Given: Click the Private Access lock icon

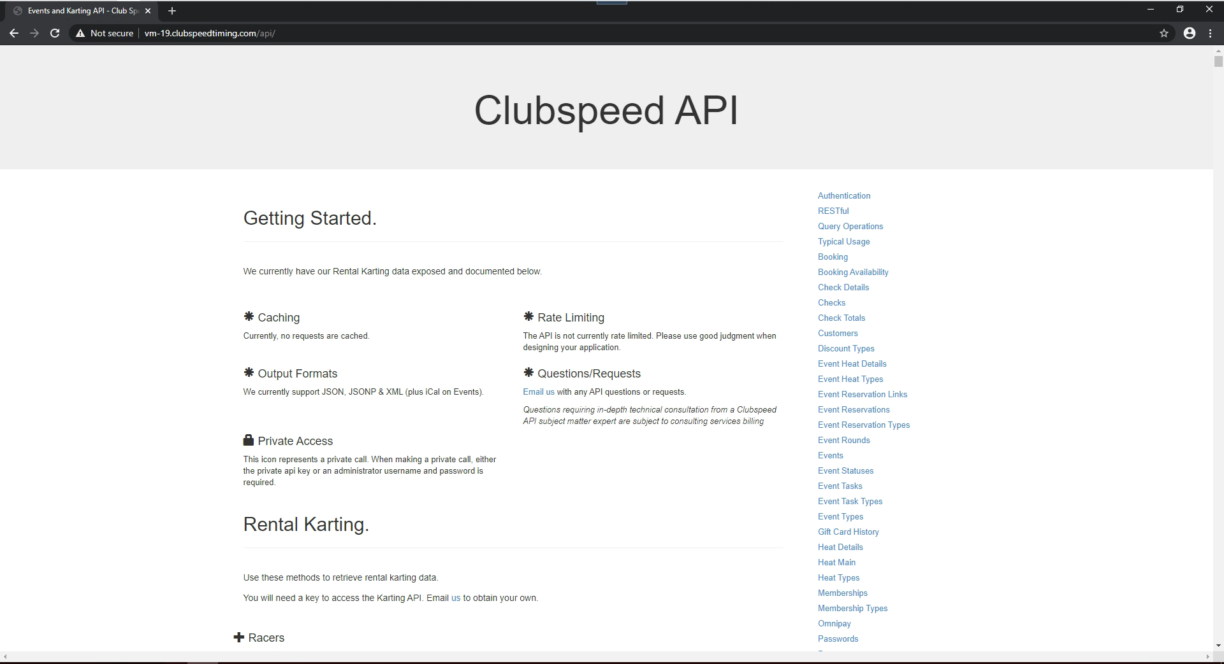Looking at the screenshot, I should [x=249, y=440].
